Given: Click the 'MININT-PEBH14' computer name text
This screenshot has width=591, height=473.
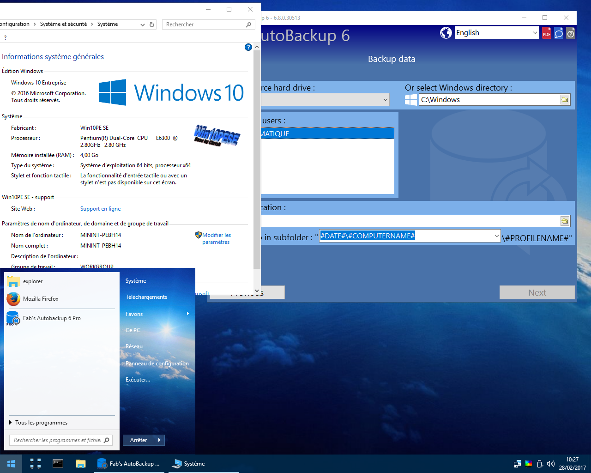Looking at the screenshot, I should point(101,235).
